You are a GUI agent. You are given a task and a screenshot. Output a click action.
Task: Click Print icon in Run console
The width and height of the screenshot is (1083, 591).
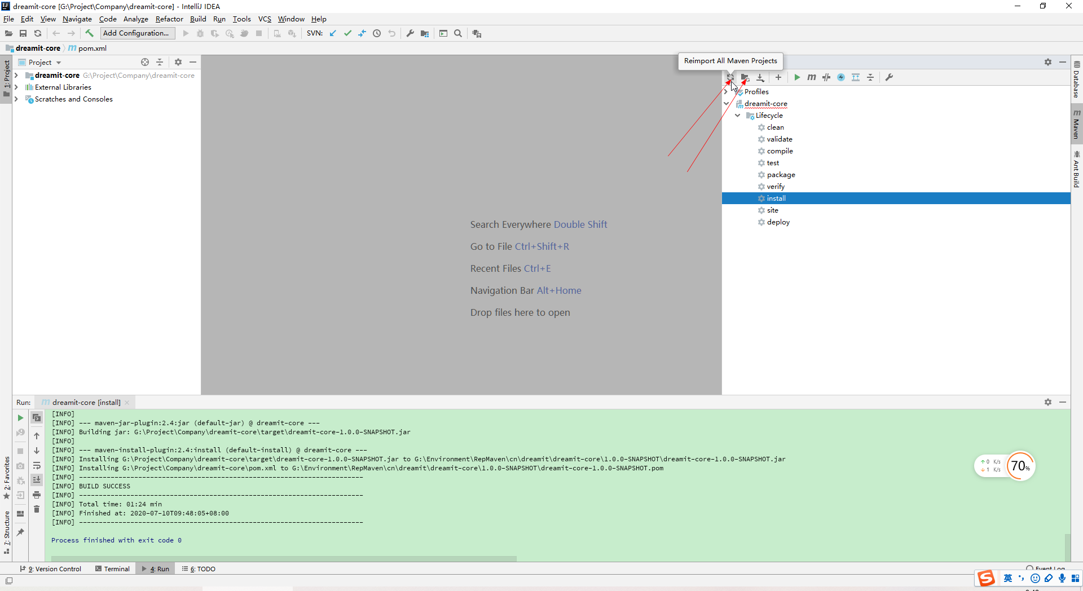coord(37,495)
